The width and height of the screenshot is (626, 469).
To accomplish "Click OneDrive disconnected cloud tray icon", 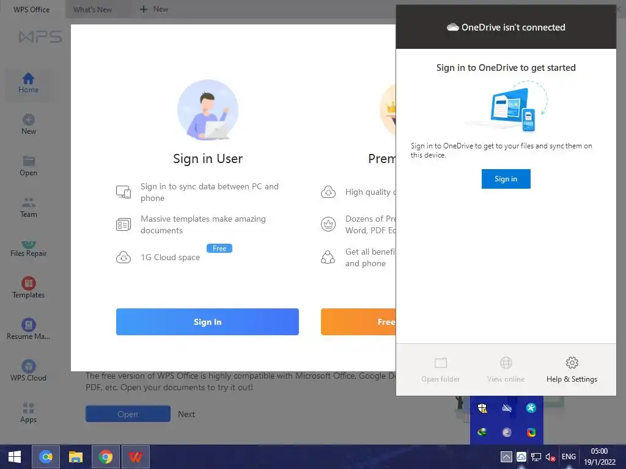I will 507,408.
